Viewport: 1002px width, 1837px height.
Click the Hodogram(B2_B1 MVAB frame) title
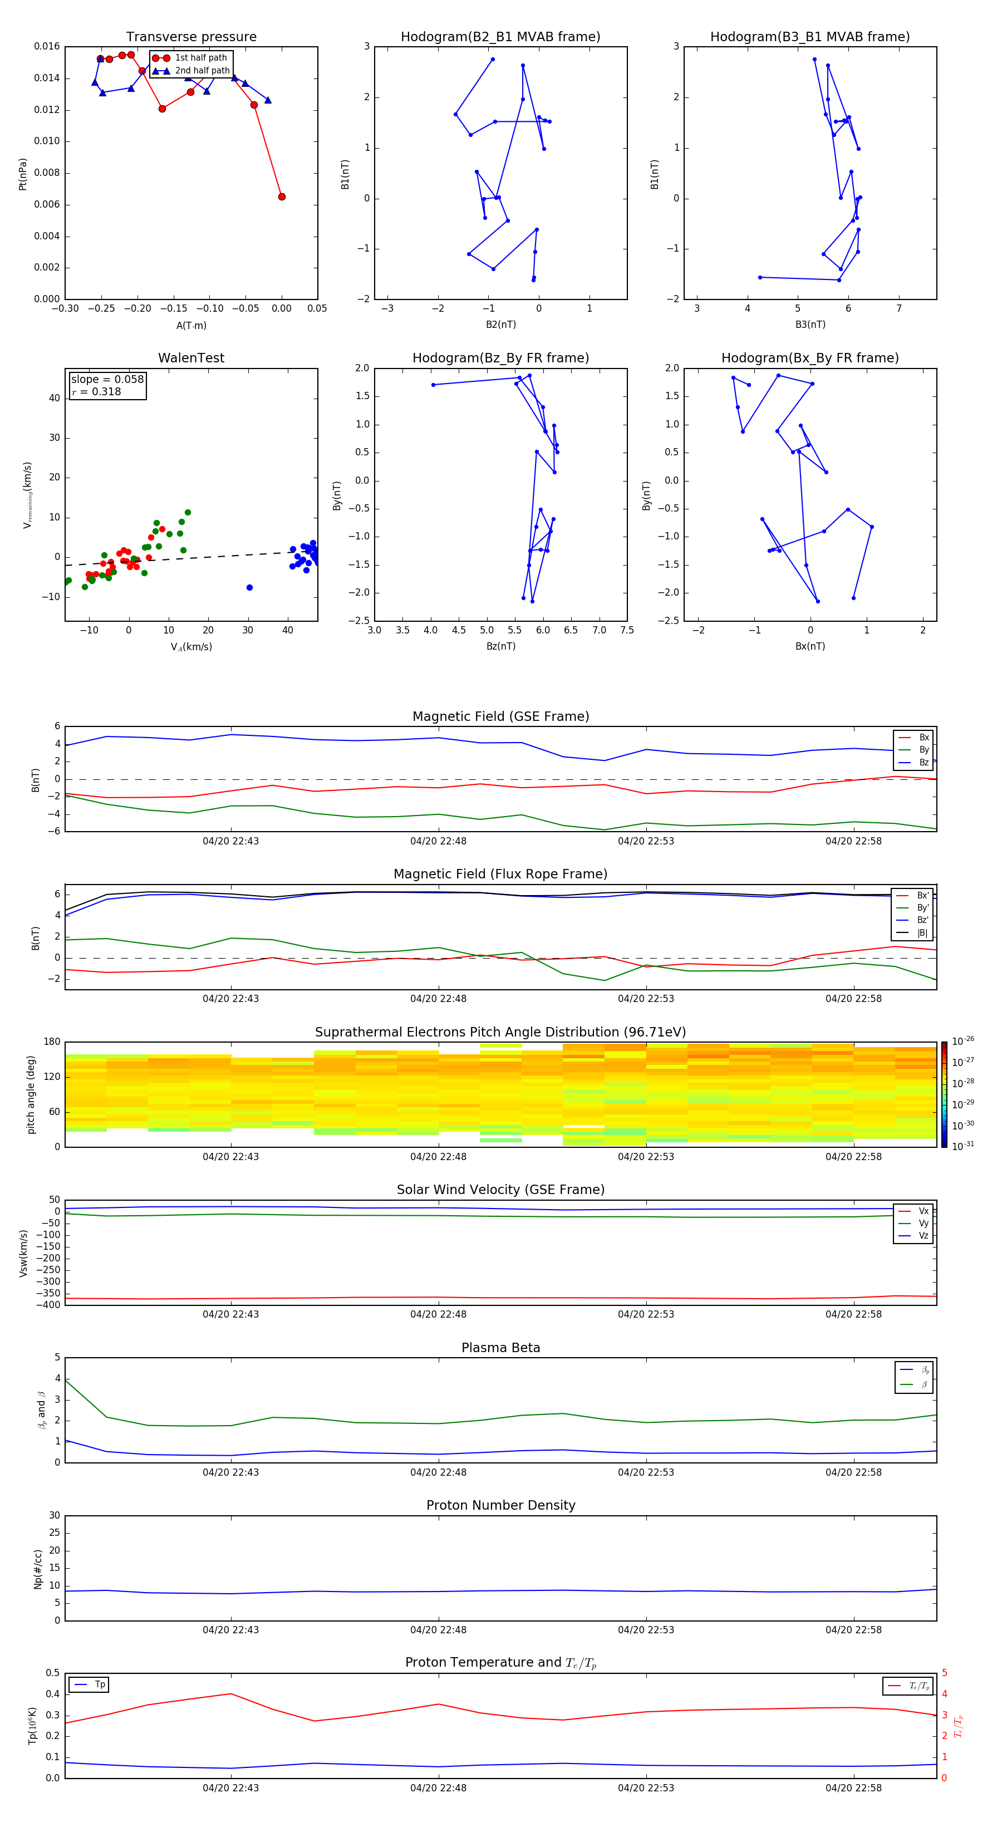pyautogui.click(x=500, y=37)
